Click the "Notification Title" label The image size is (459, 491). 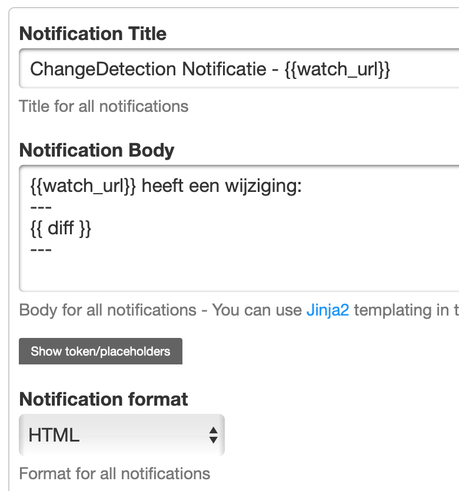(x=93, y=34)
